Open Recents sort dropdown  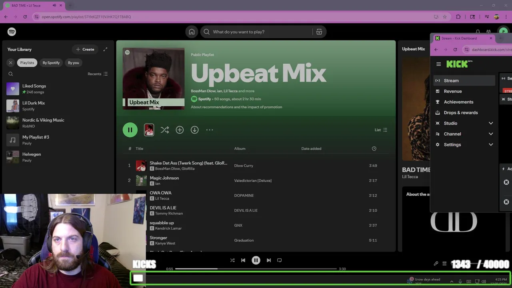click(x=98, y=74)
